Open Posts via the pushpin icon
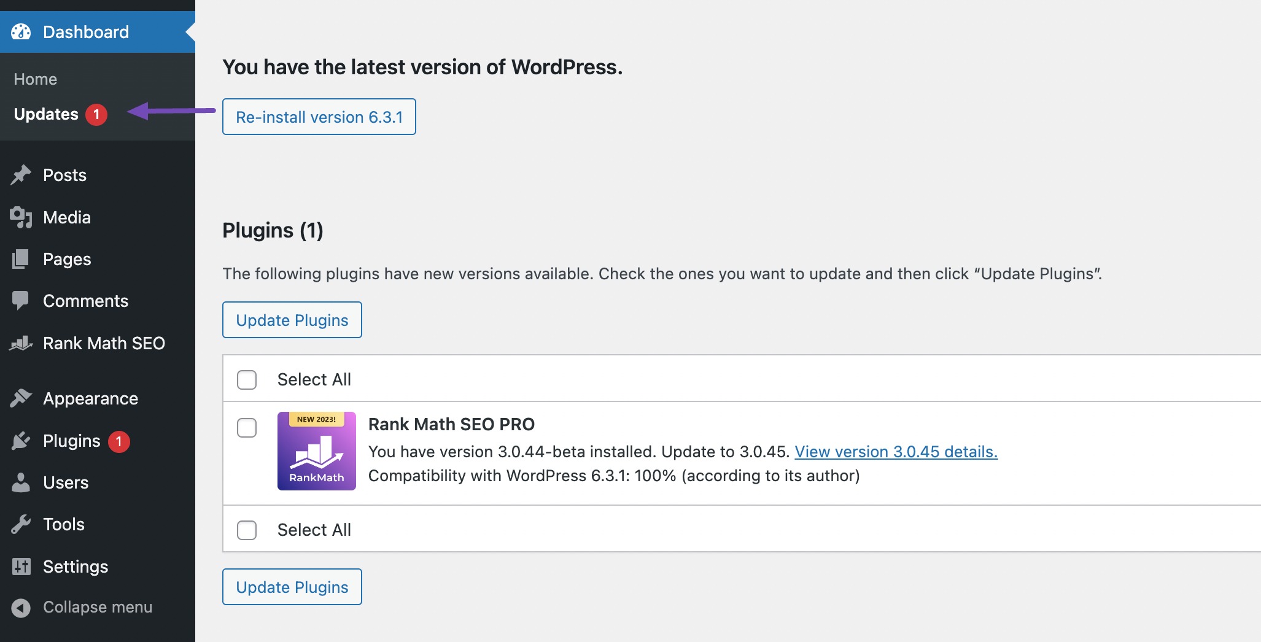 (21, 175)
